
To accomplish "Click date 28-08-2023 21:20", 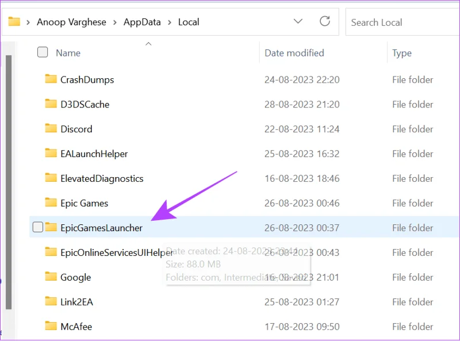I will click(302, 105).
